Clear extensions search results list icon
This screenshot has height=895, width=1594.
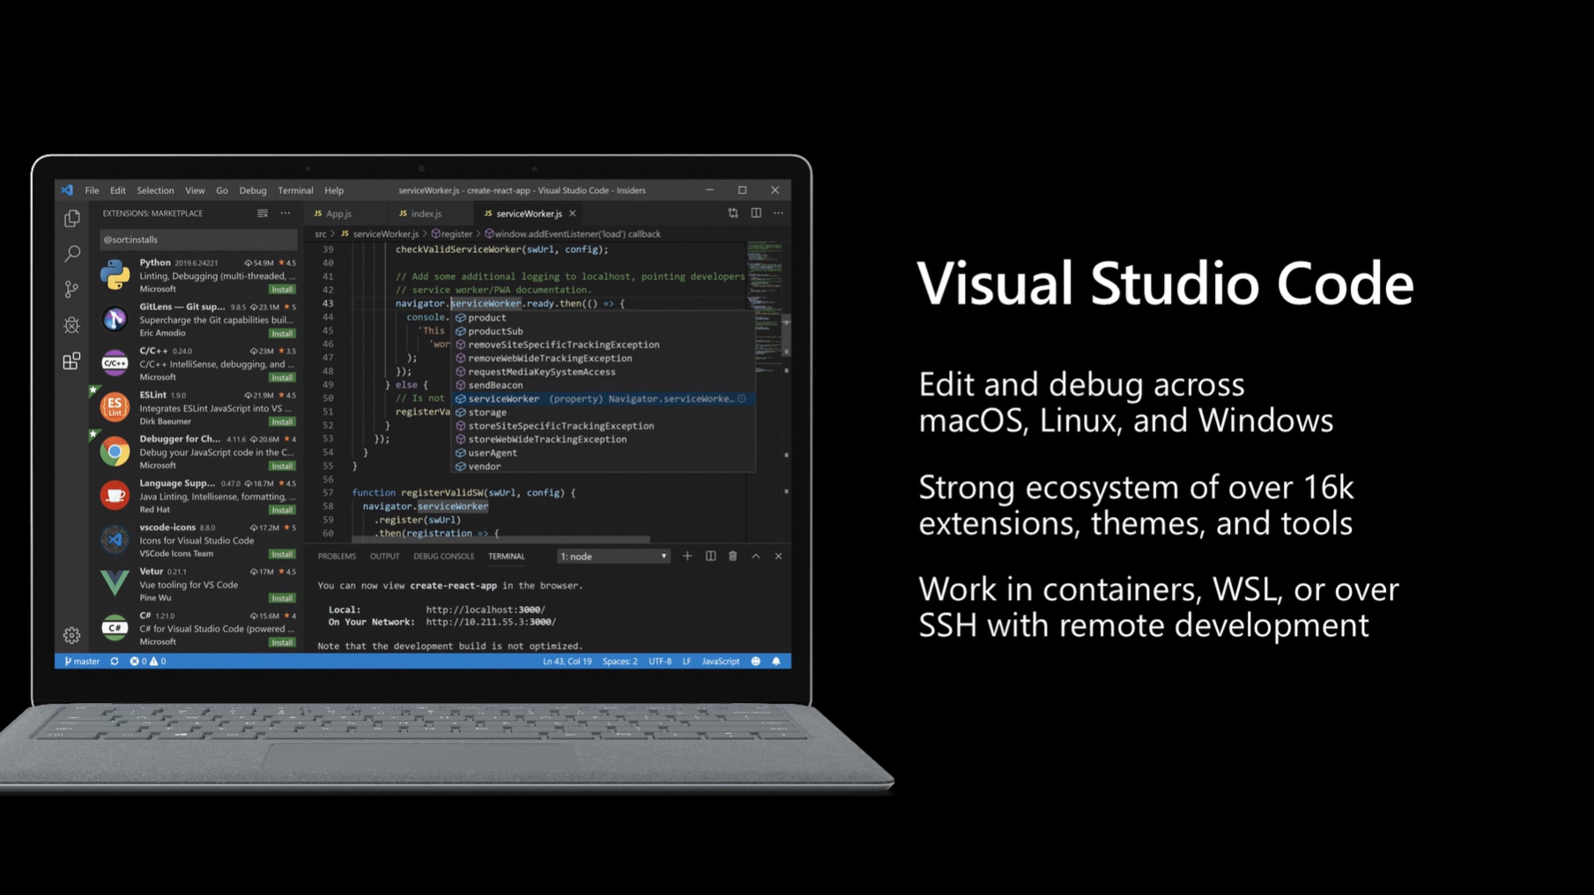pyautogui.click(x=263, y=213)
